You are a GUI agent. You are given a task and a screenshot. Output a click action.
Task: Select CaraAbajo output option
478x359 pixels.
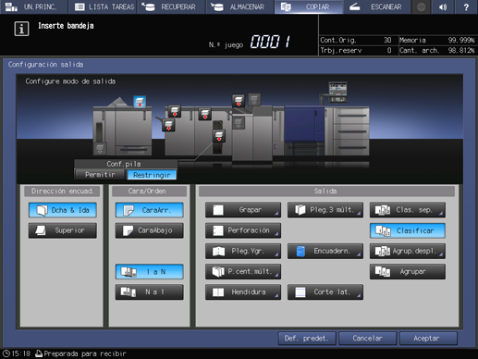tap(150, 230)
